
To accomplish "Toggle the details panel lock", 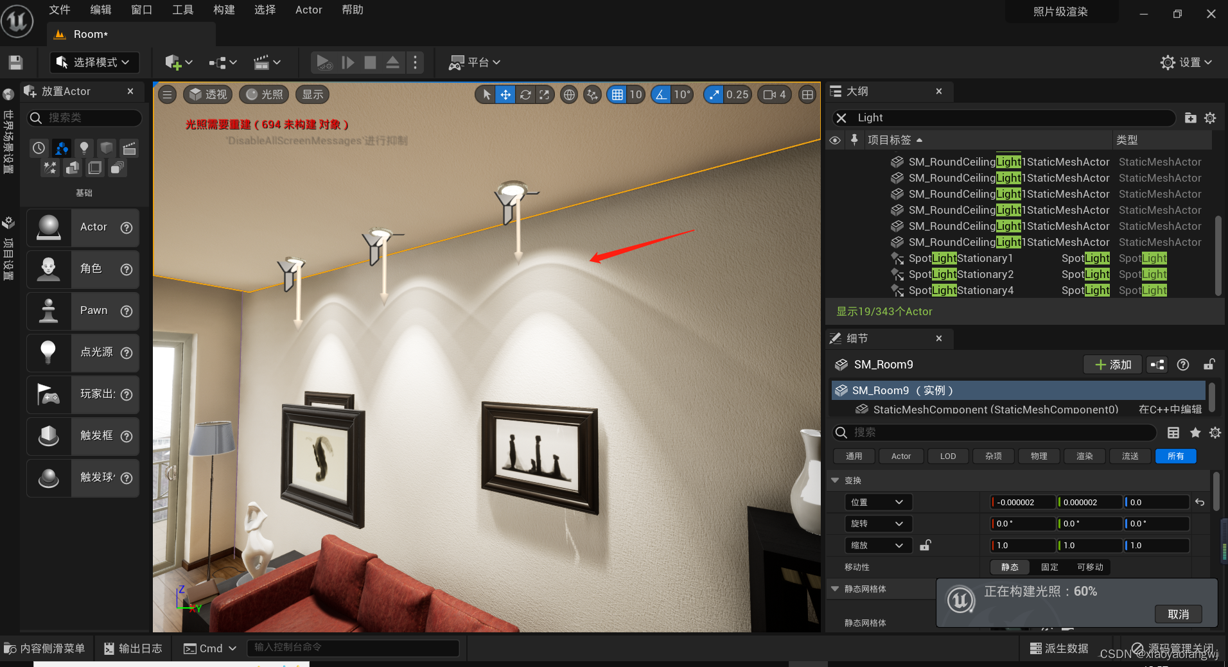I will 1209,365.
